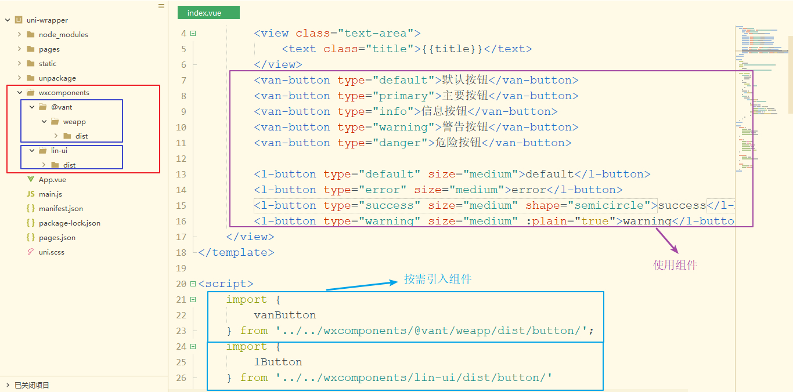Click the {{title}} expression at line 5
793x392 pixels.
pos(452,49)
